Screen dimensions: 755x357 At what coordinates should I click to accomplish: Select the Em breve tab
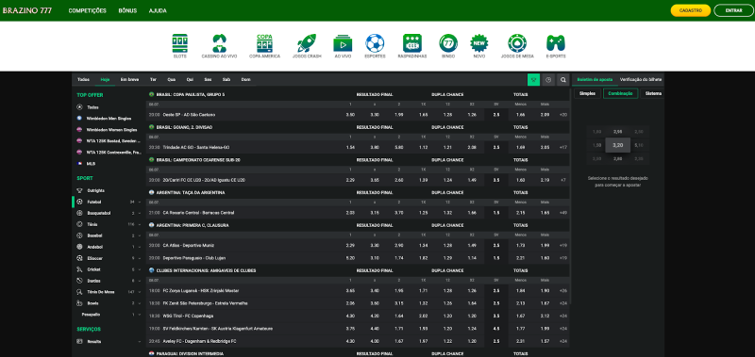[x=129, y=80]
